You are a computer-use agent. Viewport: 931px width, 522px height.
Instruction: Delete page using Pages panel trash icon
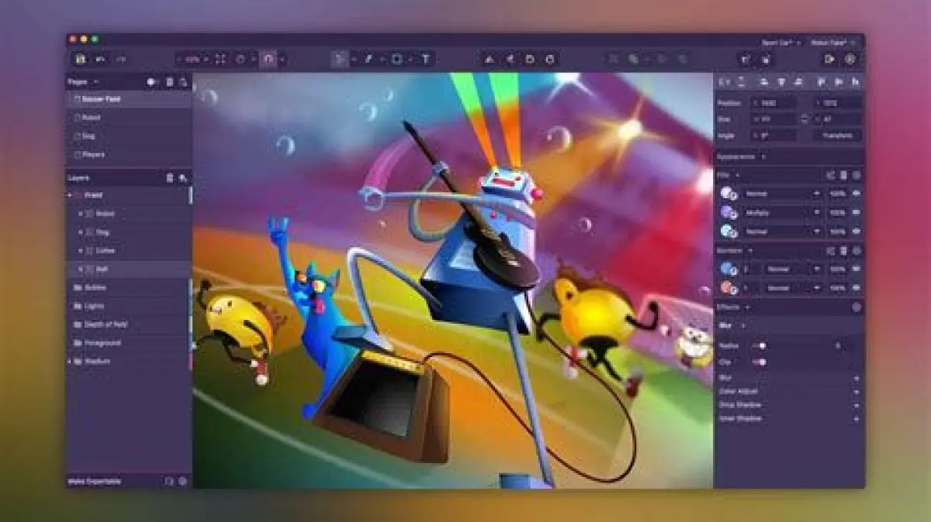[170, 82]
